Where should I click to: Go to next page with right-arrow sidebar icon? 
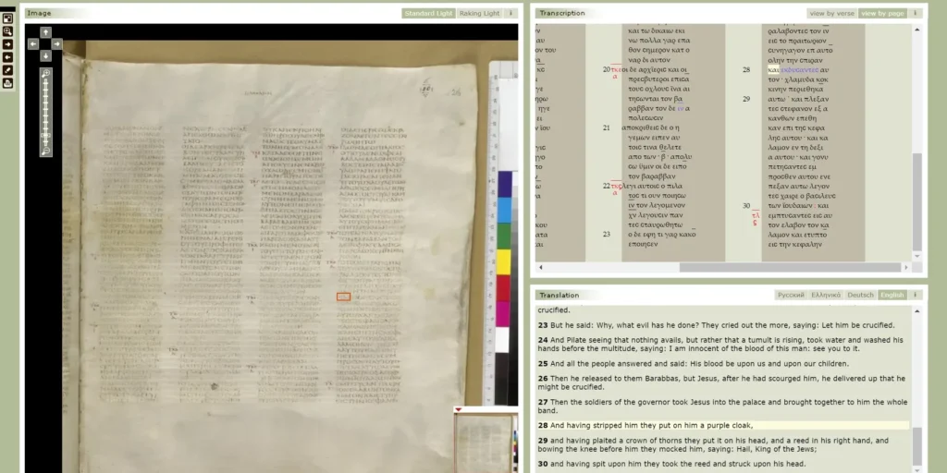(7, 44)
